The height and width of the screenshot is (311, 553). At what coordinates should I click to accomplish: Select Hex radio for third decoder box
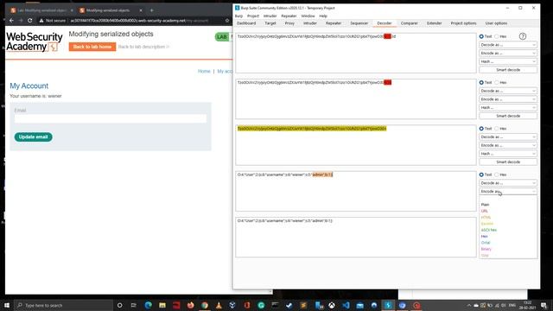point(497,129)
